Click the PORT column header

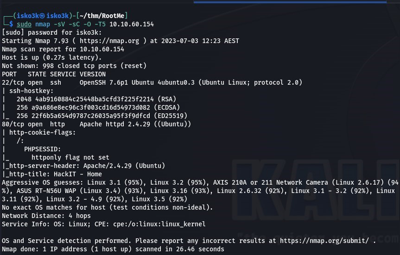pos(9,74)
